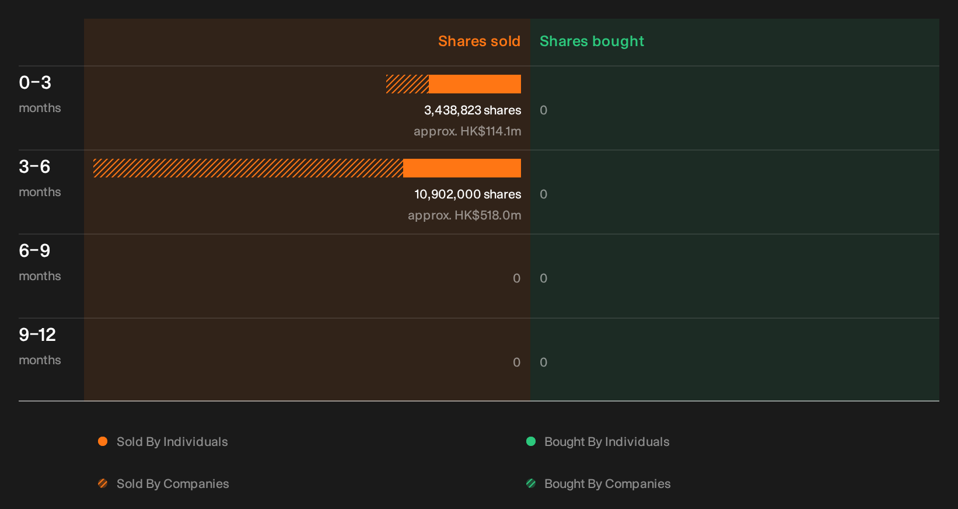Screen dimensions: 958x509
Task: Click the striped bar segment for 3-6 months
Action: point(248,168)
